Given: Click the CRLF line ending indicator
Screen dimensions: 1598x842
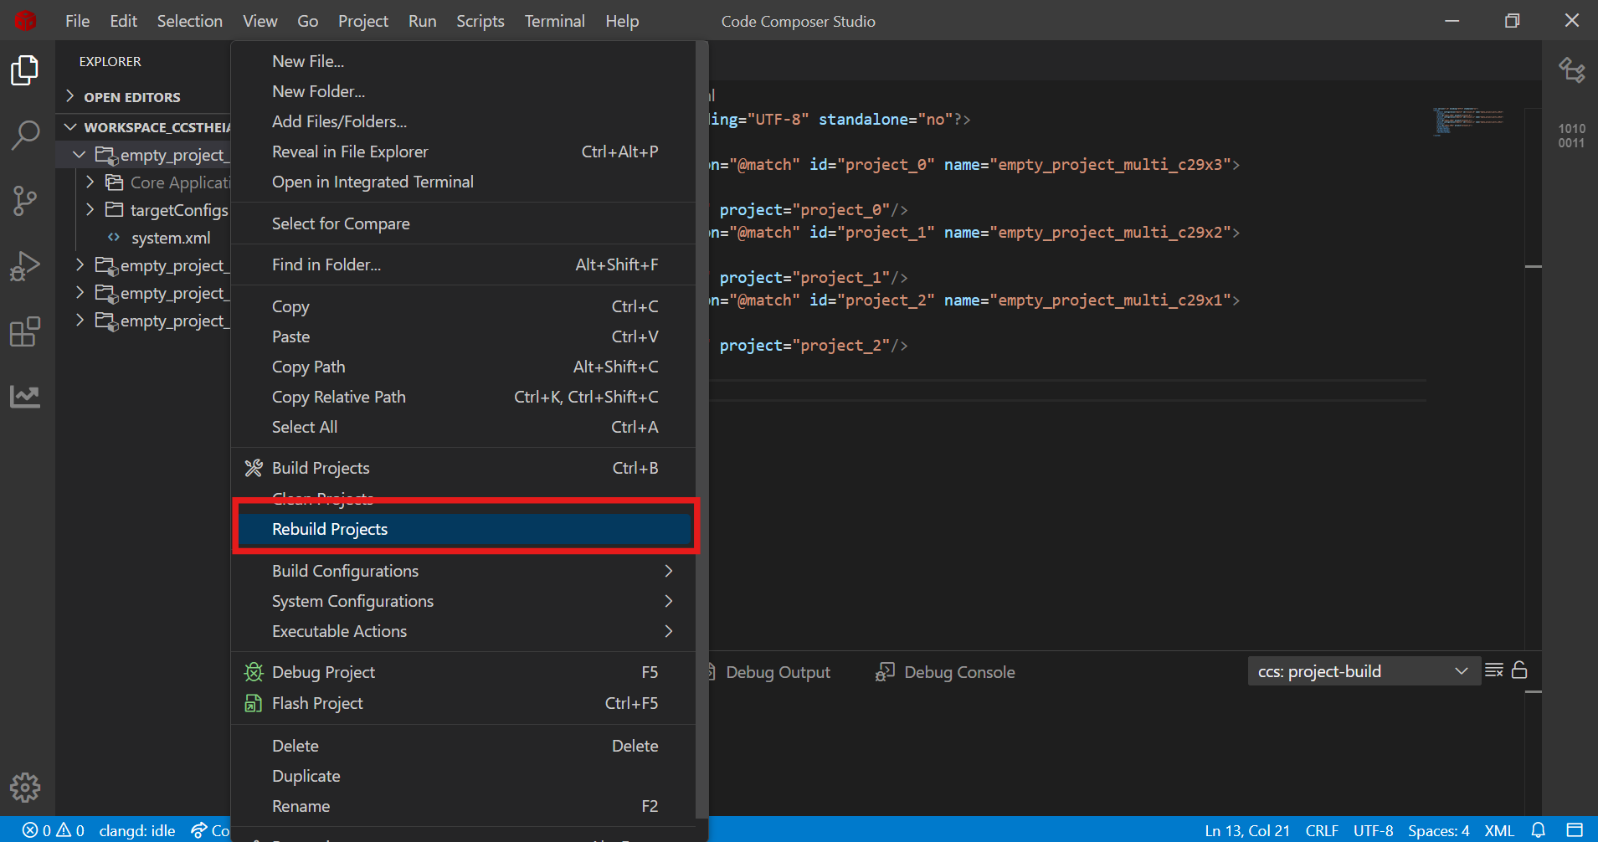Looking at the screenshot, I should [x=1321, y=830].
